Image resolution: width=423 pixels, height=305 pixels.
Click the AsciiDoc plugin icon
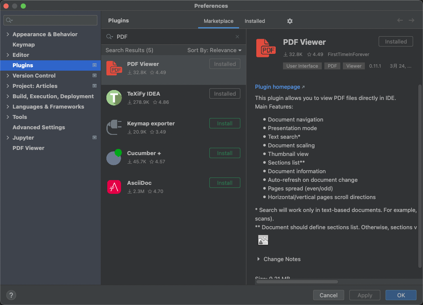coord(114,187)
